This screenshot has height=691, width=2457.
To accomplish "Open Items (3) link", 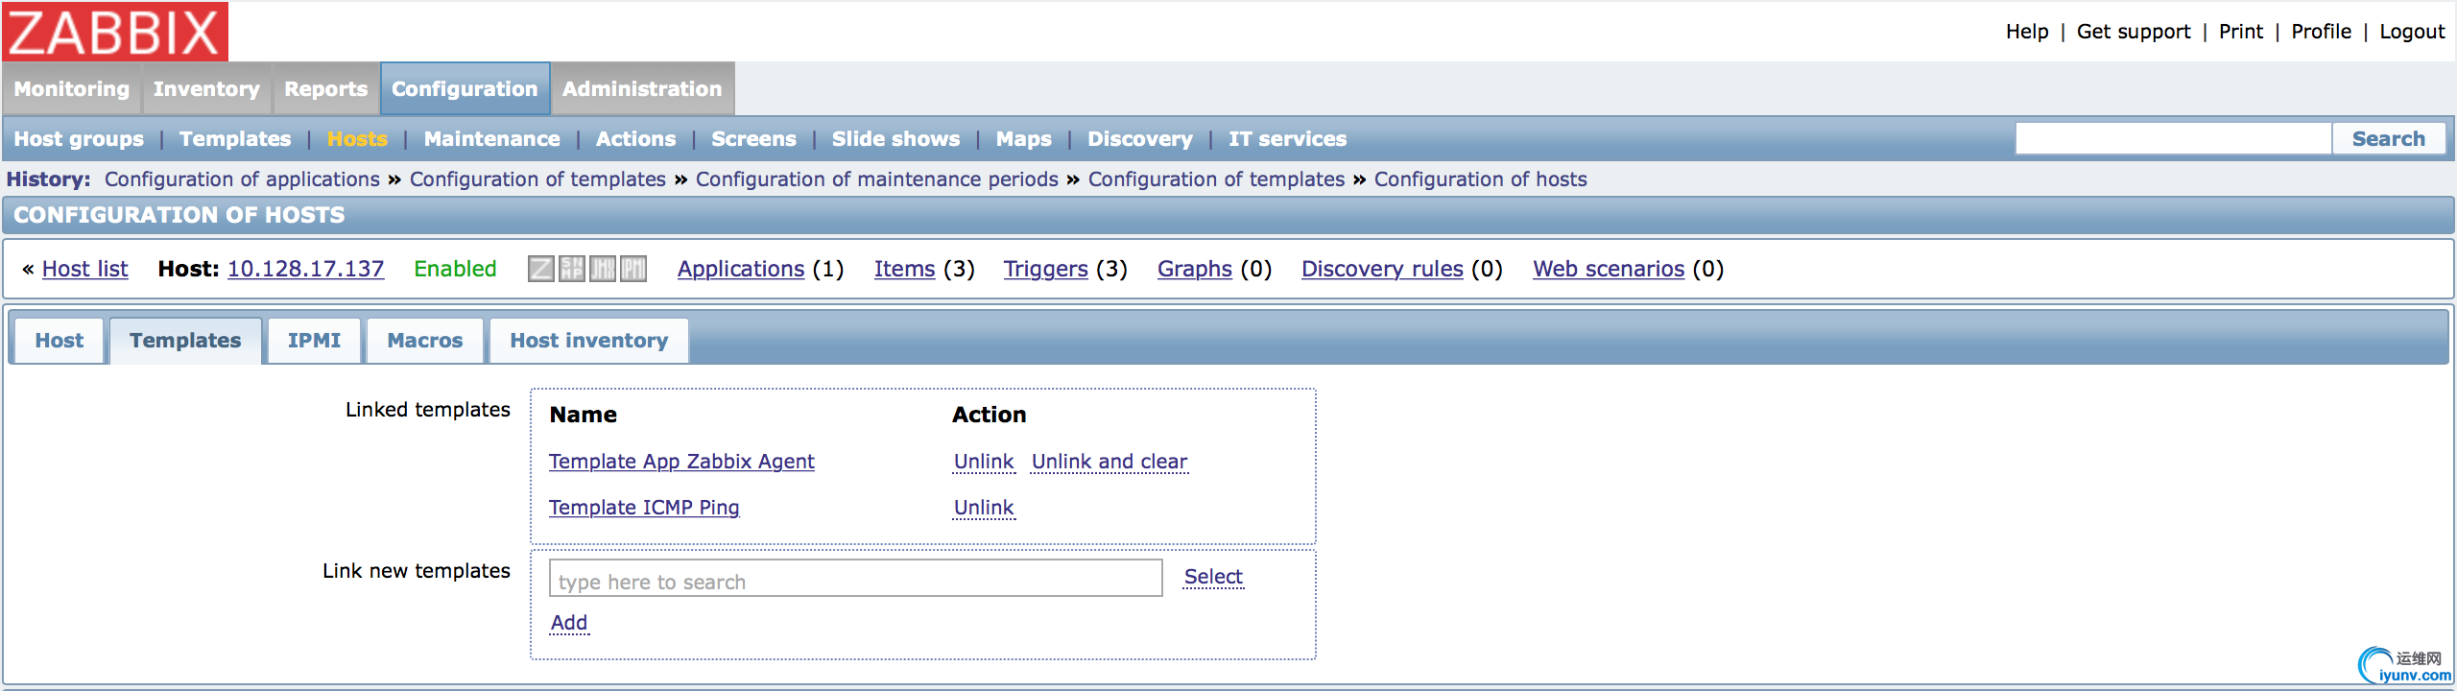I will [x=904, y=269].
